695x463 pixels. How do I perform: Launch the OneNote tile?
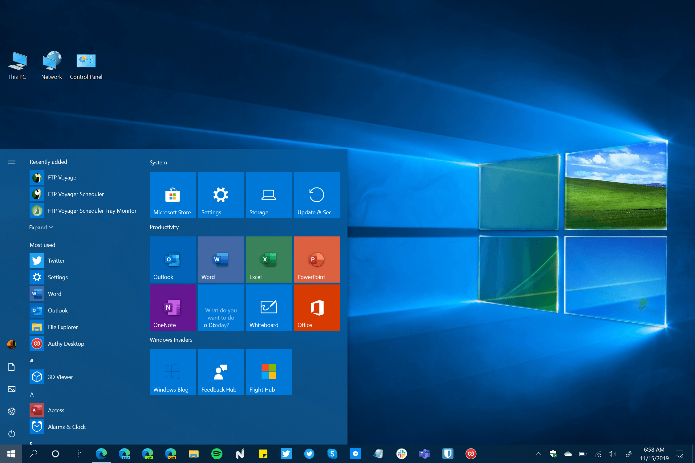pos(173,308)
